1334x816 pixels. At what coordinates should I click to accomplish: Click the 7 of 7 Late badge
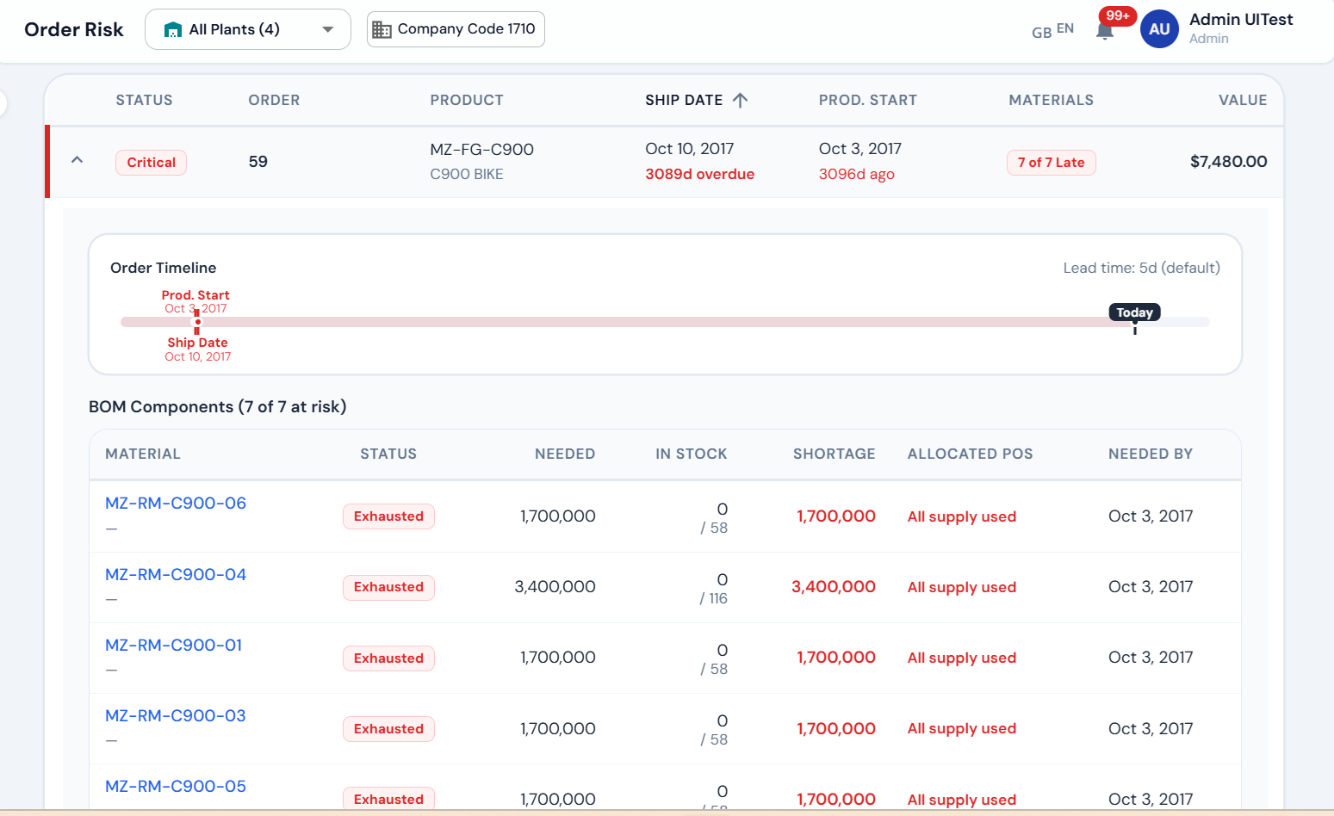[1051, 162]
